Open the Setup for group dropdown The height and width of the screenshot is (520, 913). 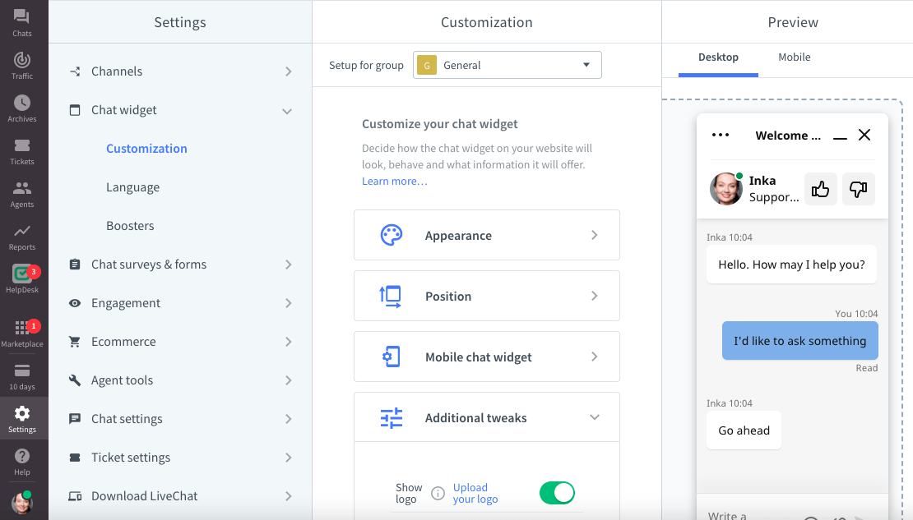(507, 65)
